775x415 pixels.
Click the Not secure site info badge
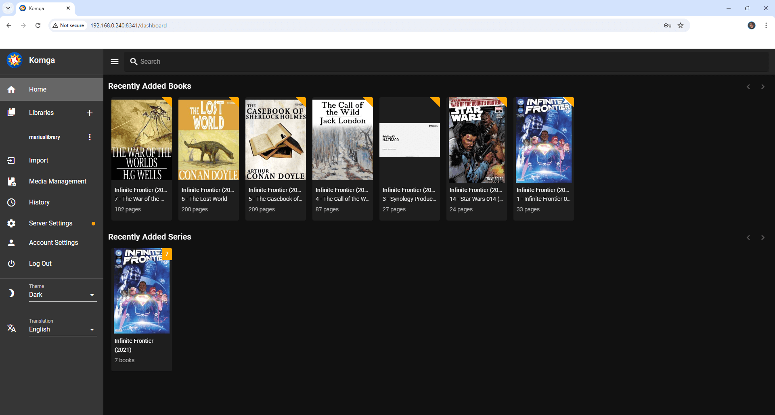point(68,25)
